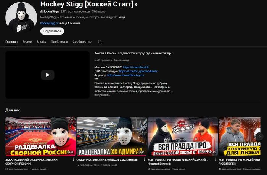Open the Плейлисты tab

coord(59,42)
